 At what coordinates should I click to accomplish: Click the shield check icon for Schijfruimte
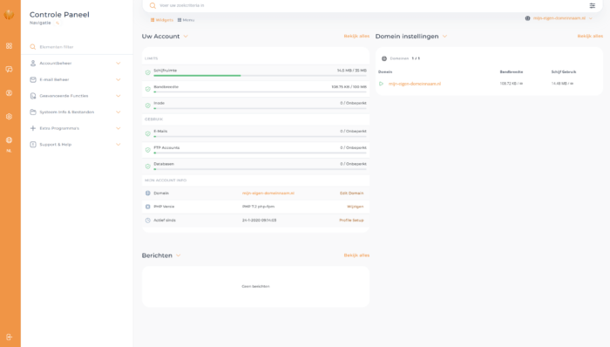point(148,72)
